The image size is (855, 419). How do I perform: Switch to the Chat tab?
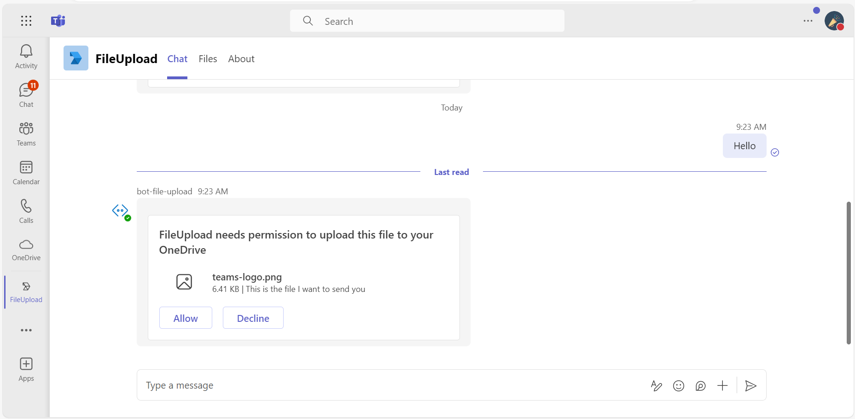click(x=177, y=59)
